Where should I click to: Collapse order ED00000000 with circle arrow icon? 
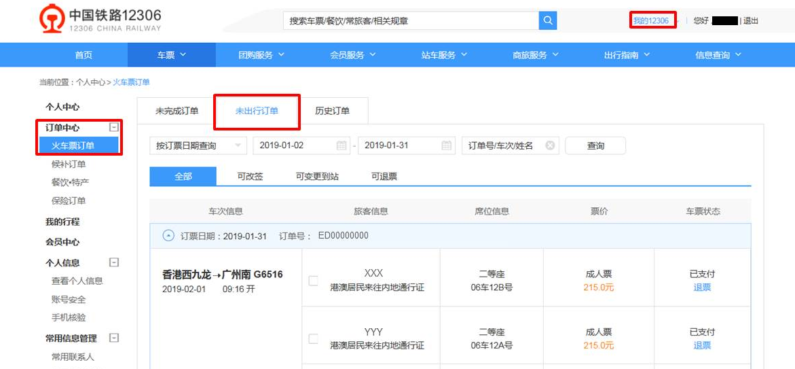(x=168, y=236)
